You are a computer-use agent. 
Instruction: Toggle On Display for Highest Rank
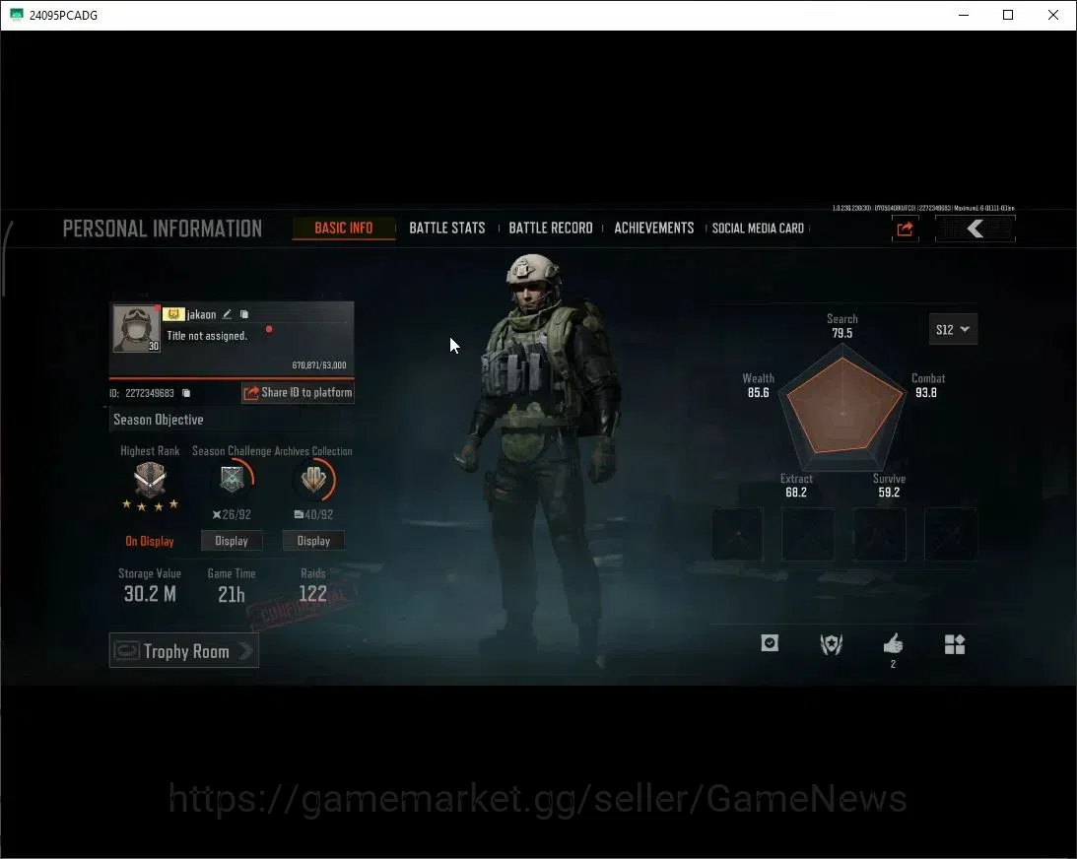(149, 541)
